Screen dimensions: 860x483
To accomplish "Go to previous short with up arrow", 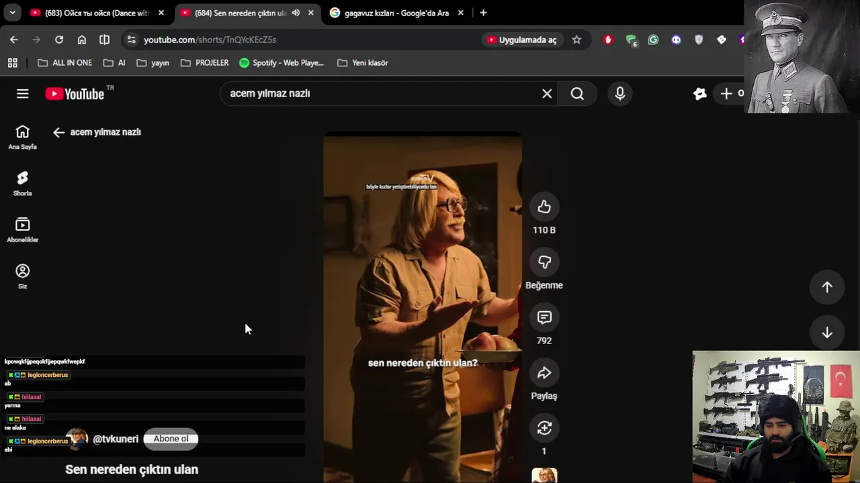I will (827, 287).
